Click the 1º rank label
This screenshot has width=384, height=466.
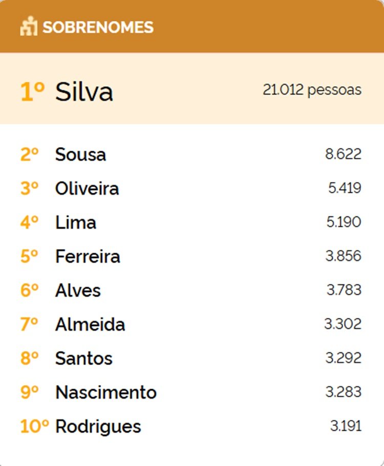click(x=33, y=92)
